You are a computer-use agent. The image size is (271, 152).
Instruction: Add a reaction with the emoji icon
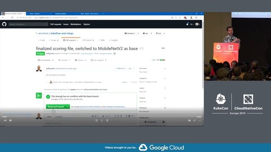130,68
